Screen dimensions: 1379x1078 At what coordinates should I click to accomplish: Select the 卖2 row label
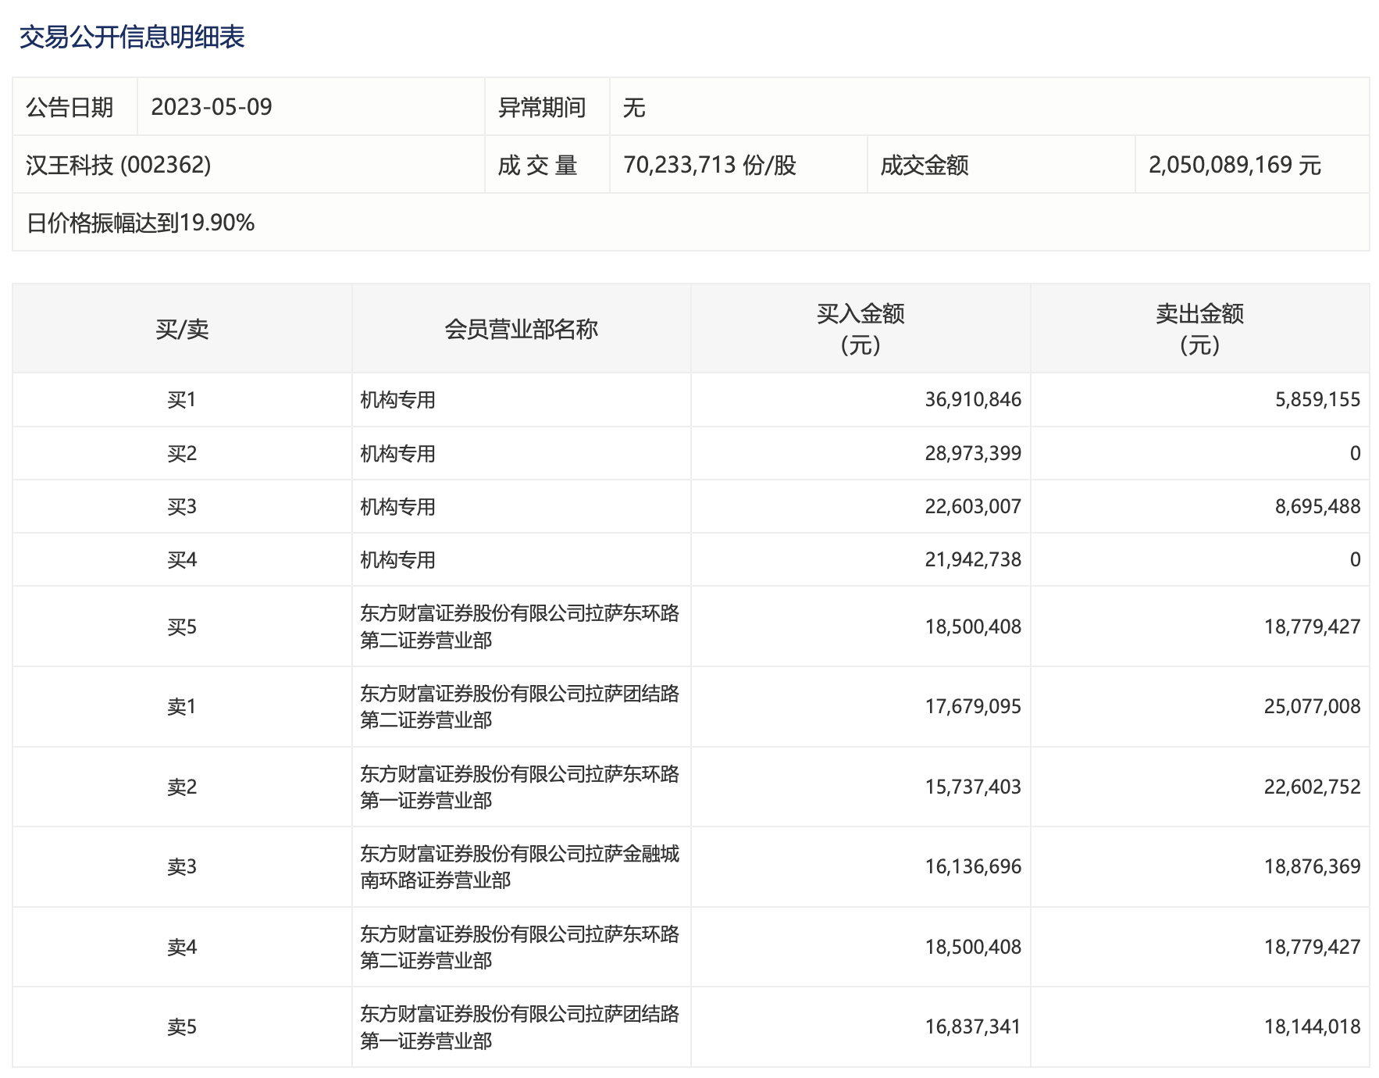click(x=182, y=787)
